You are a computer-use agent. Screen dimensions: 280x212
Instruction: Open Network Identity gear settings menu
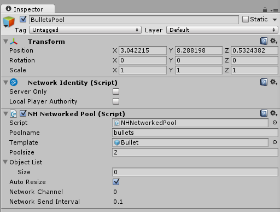(x=273, y=82)
